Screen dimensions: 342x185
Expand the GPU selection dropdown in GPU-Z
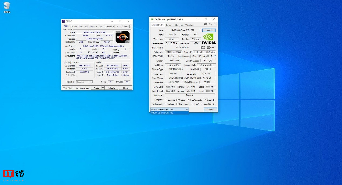tap(169, 110)
